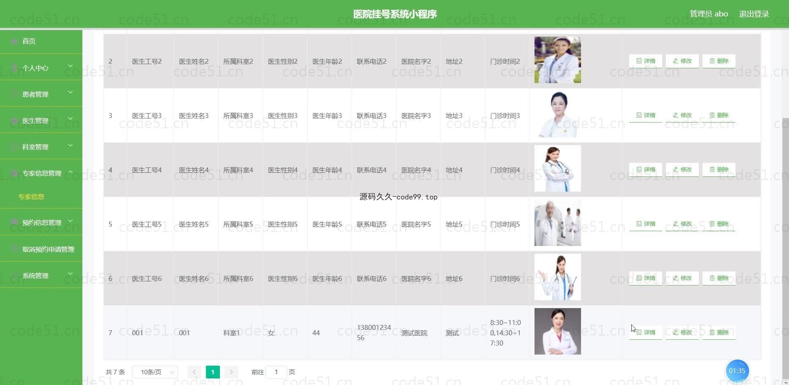Image resolution: width=789 pixels, height=385 pixels.
Task: Click 删除 for row 医生工号2
Action: coord(719,61)
